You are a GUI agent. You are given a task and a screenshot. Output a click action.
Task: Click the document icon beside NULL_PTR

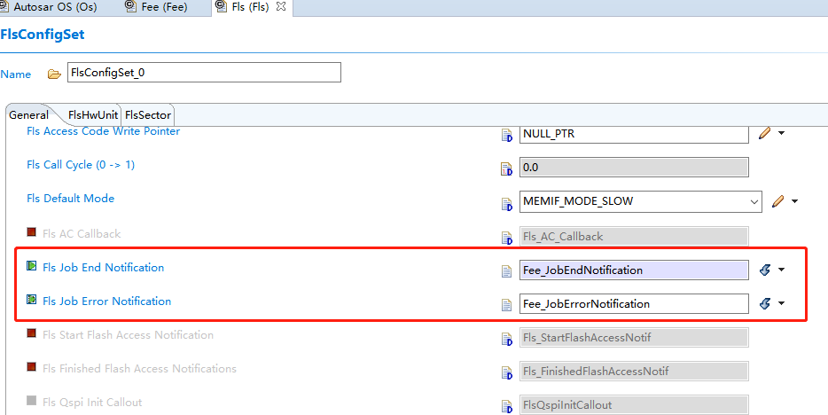pyautogui.click(x=506, y=135)
